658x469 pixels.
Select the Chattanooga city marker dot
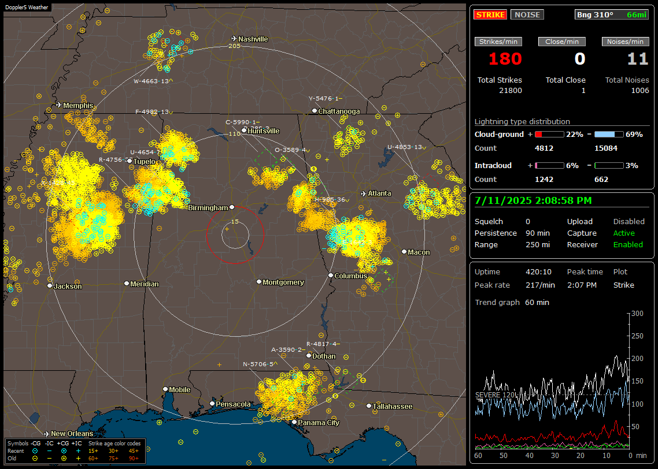coord(315,111)
